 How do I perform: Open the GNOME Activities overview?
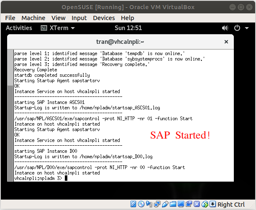tap(19, 28)
